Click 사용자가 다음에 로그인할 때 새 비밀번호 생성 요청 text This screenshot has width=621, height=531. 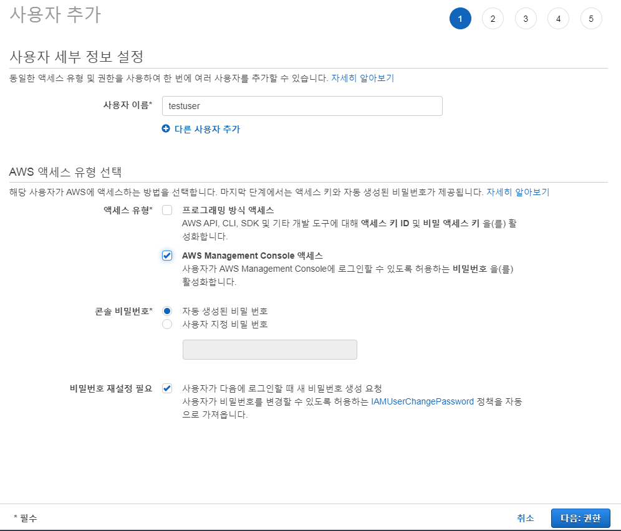[x=282, y=388]
